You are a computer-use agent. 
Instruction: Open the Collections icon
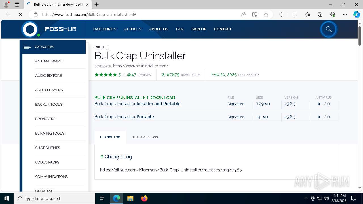click(320, 14)
